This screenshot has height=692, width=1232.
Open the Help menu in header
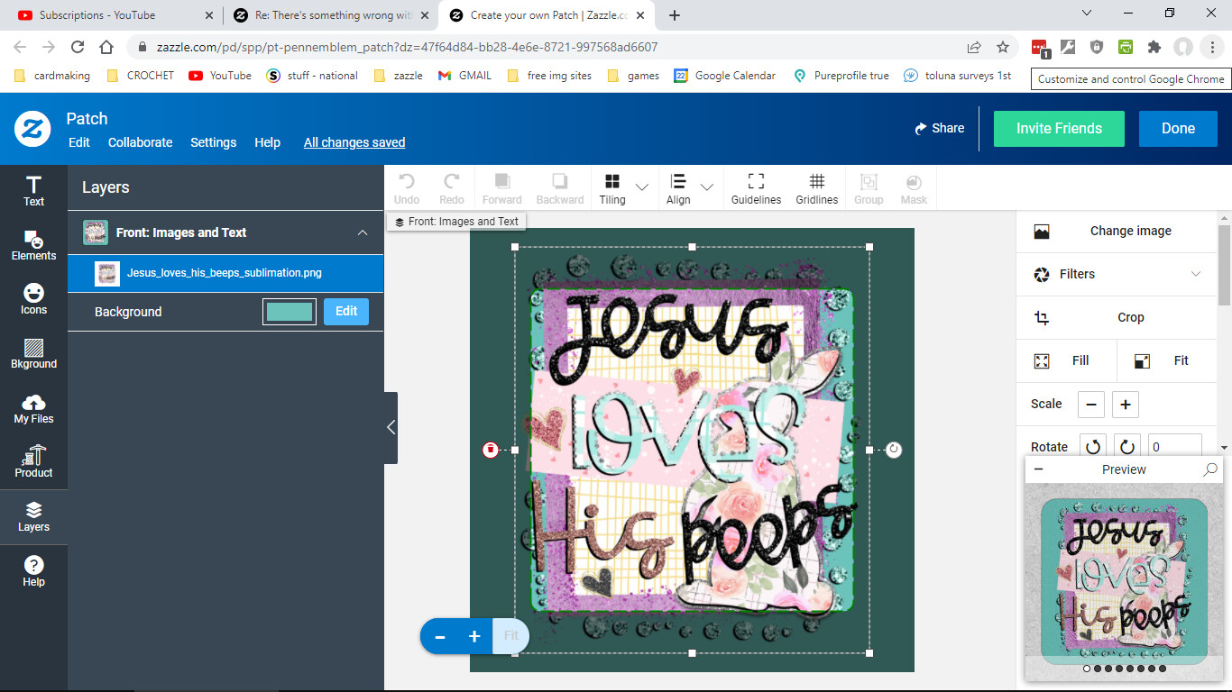click(x=267, y=142)
